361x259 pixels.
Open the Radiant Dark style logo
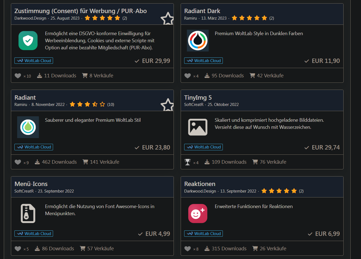(198, 41)
